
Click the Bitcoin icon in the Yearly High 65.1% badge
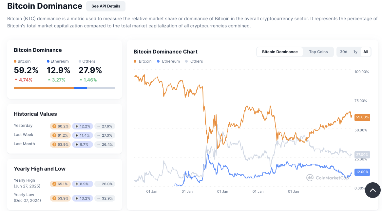(54, 184)
